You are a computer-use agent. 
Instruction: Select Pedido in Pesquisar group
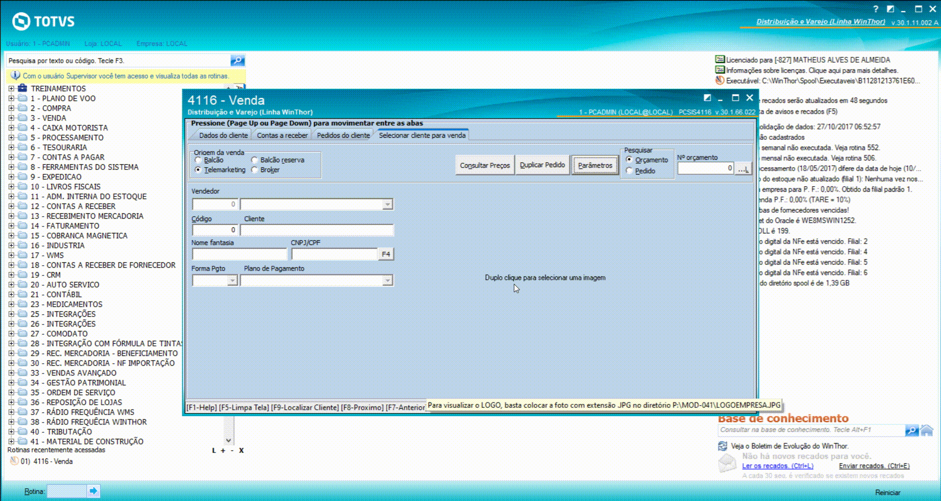(629, 171)
